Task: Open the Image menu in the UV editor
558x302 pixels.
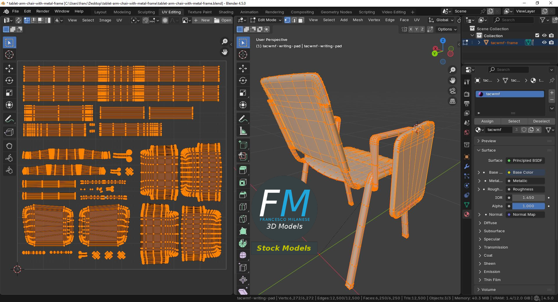Action: [105, 20]
